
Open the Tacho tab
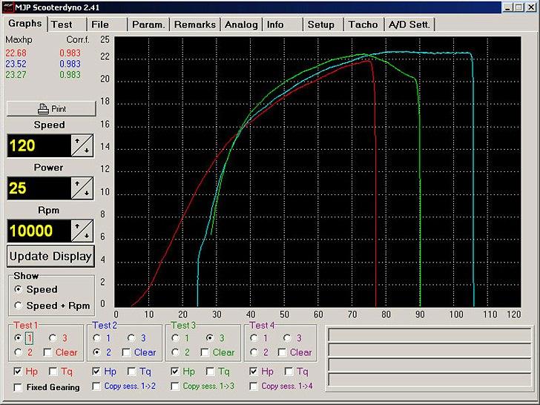pyautogui.click(x=363, y=24)
